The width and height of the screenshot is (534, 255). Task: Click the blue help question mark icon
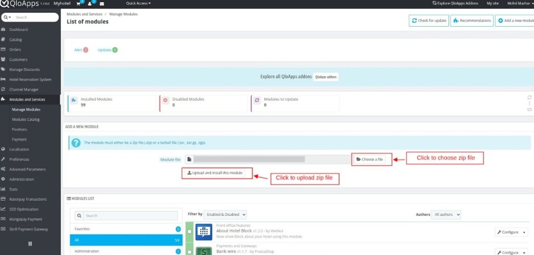pos(76,142)
